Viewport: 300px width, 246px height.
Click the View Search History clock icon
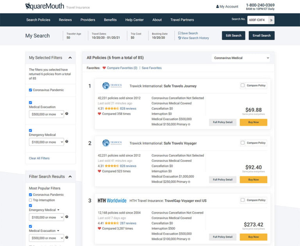(179, 38)
